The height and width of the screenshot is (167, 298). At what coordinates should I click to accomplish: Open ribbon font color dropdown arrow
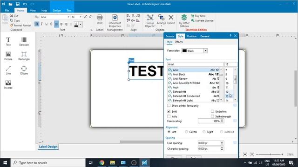81,24
